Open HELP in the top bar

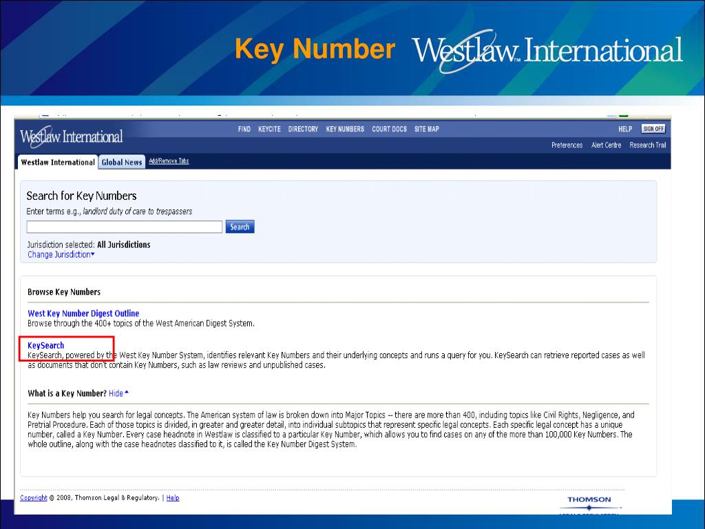[x=625, y=129]
